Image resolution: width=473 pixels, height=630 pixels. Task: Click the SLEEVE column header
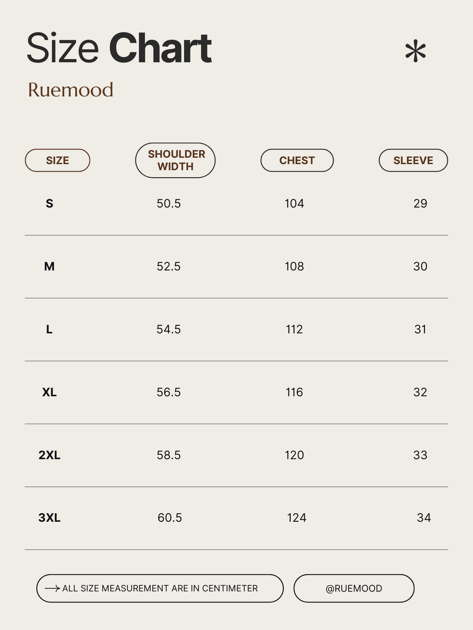click(413, 160)
